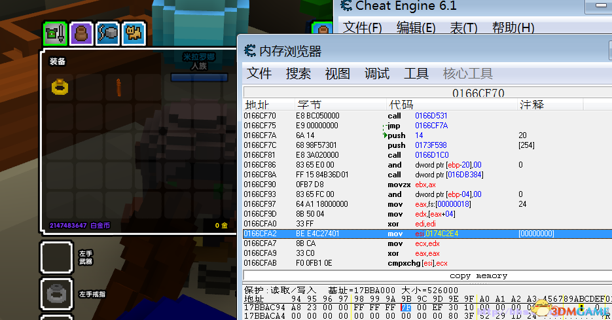Select the row at address 0166CF9D
612x320 pixels.
tap(427, 214)
